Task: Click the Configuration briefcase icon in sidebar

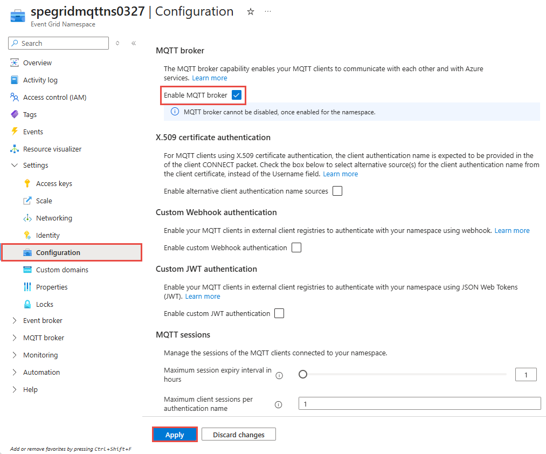Action: coord(27,252)
